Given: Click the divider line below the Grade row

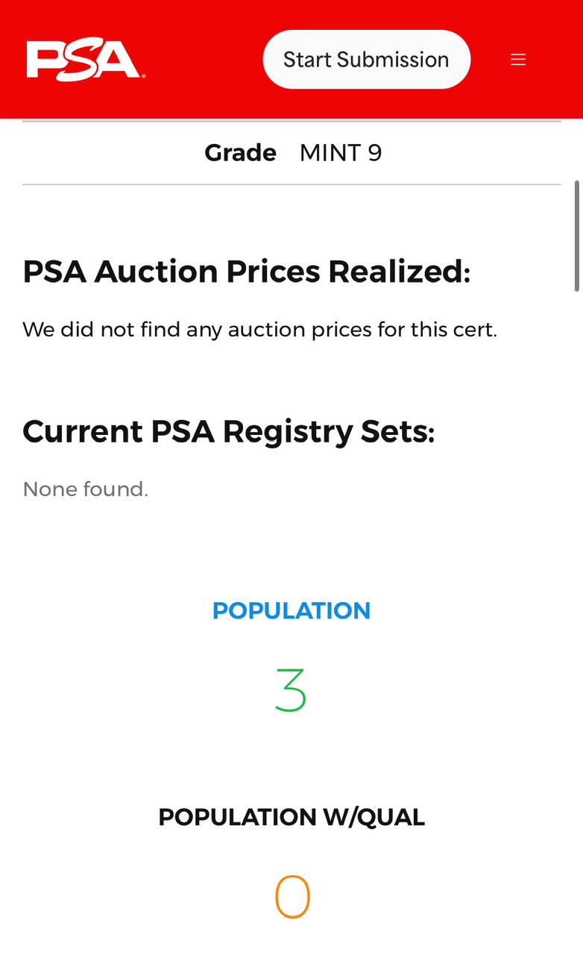Looking at the screenshot, I should click(291, 184).
